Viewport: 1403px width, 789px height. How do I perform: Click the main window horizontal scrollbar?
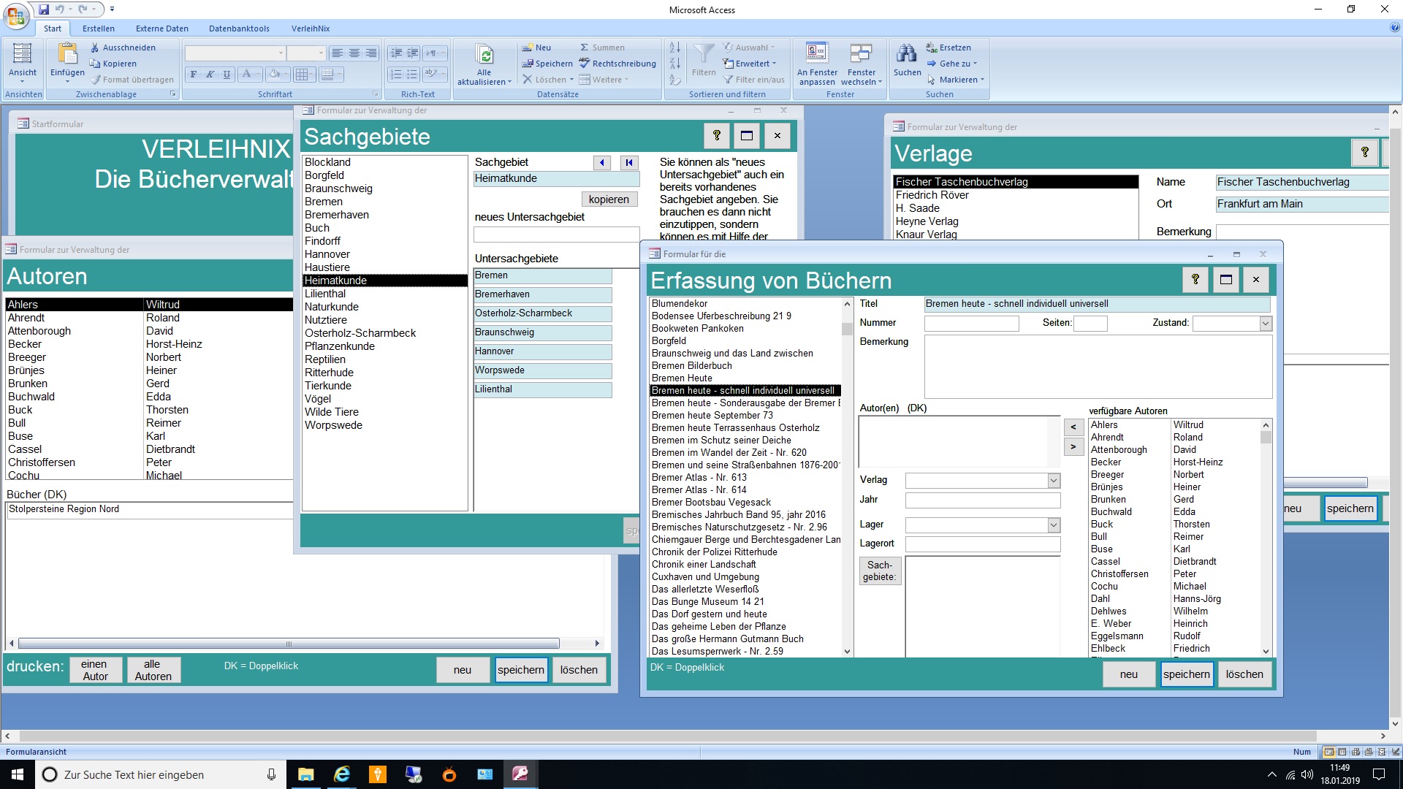pos(694,736)
